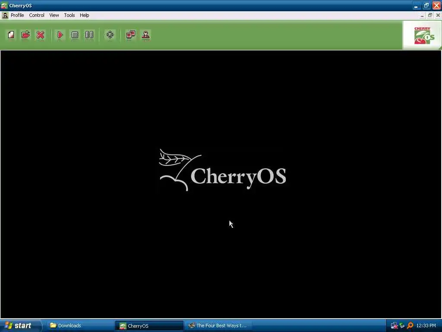This screenshot has width=442, height=332.
Task: Start the emulator with the red play icon
Action: tap(60, 35)
